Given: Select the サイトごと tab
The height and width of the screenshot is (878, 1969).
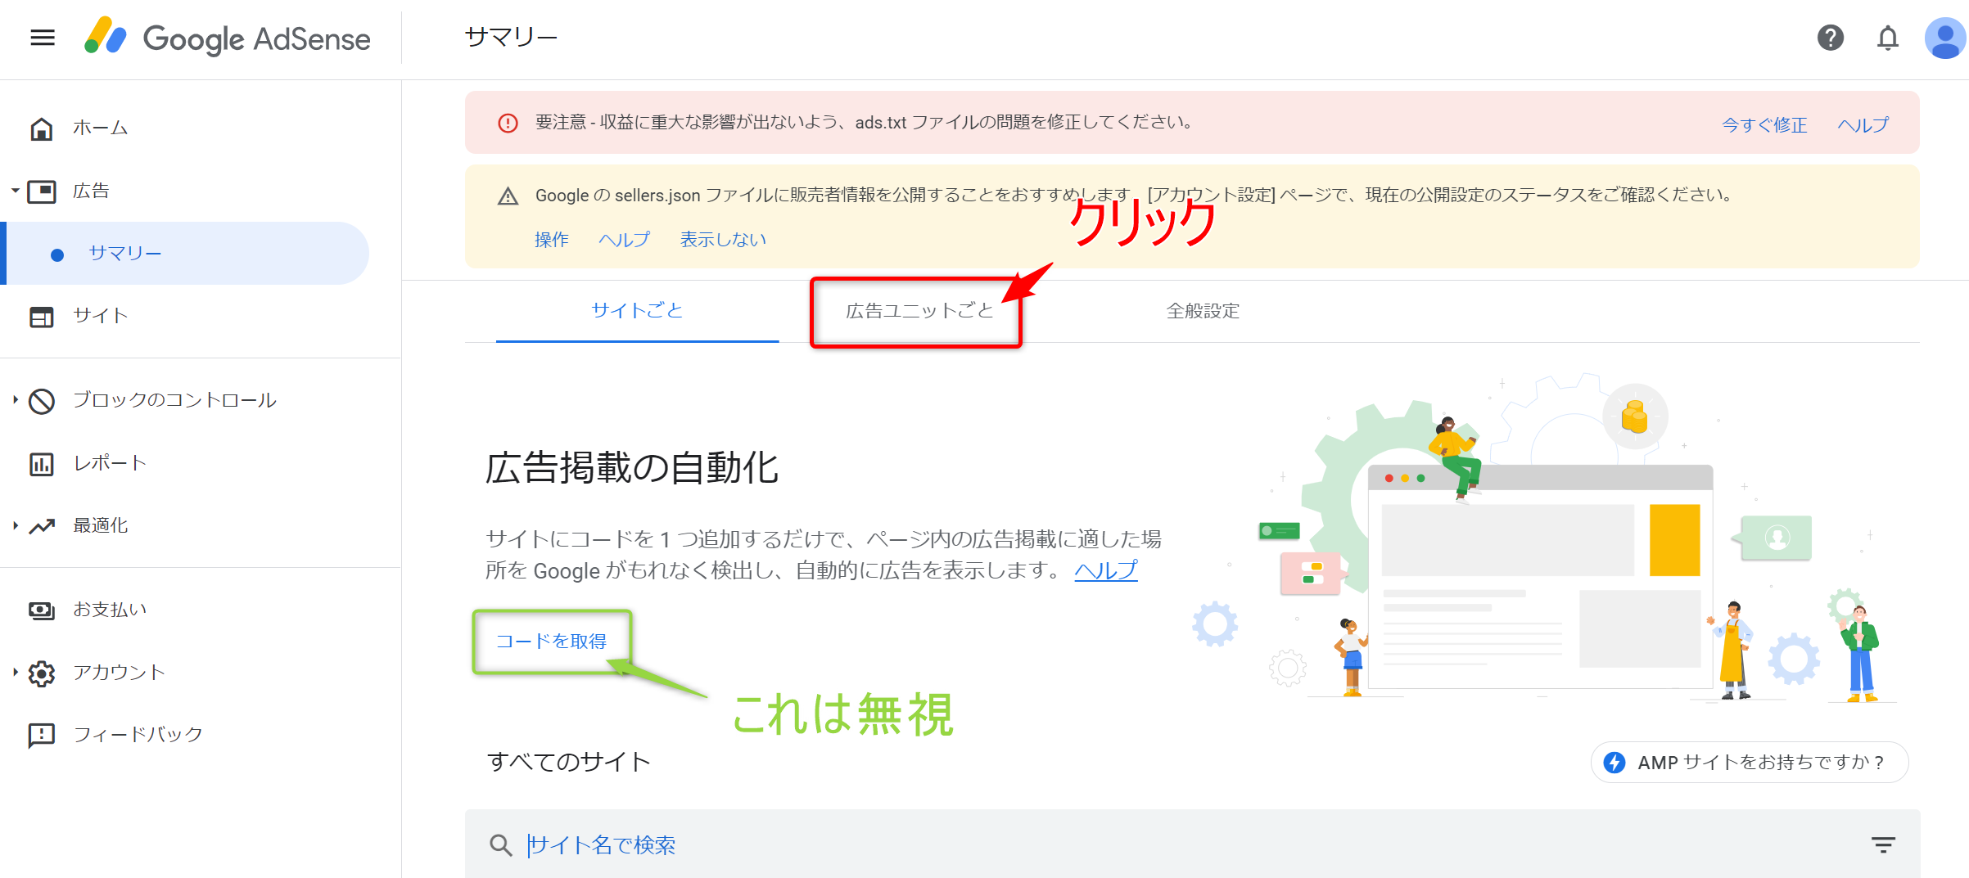Looking at the screenshot, I should 637,311.
